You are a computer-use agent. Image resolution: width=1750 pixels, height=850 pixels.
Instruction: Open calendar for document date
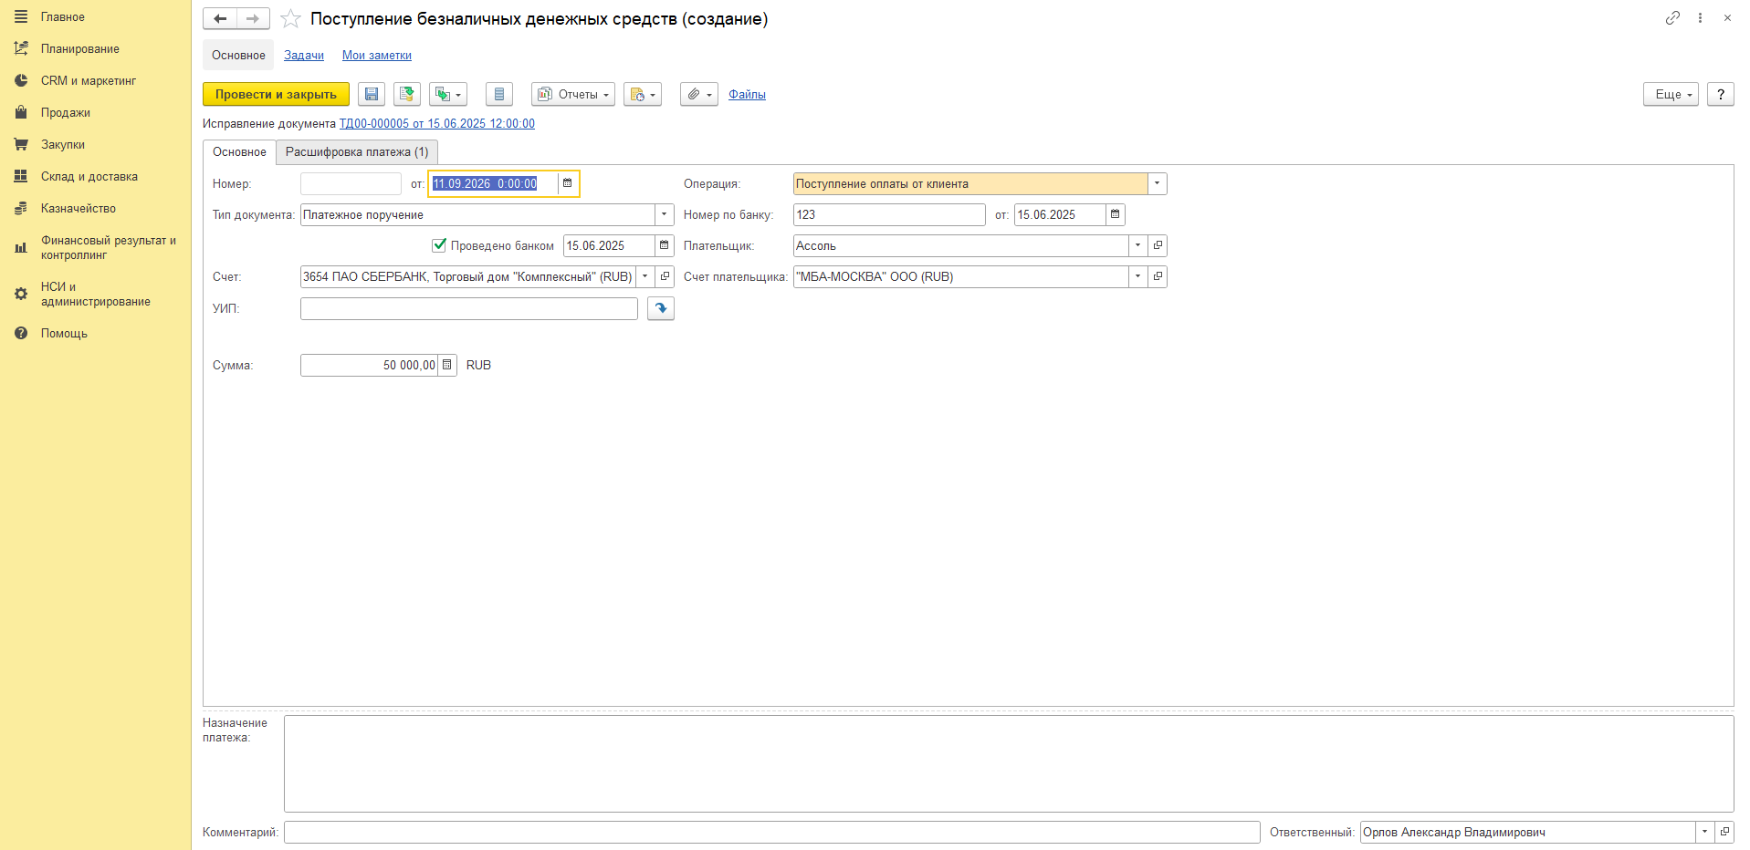point(567,183)
